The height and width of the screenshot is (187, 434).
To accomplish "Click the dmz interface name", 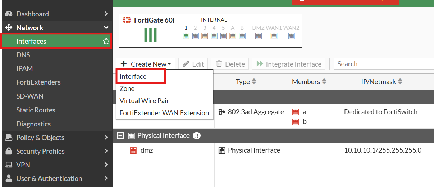I will pyautogui.click(x=147, y=150).
